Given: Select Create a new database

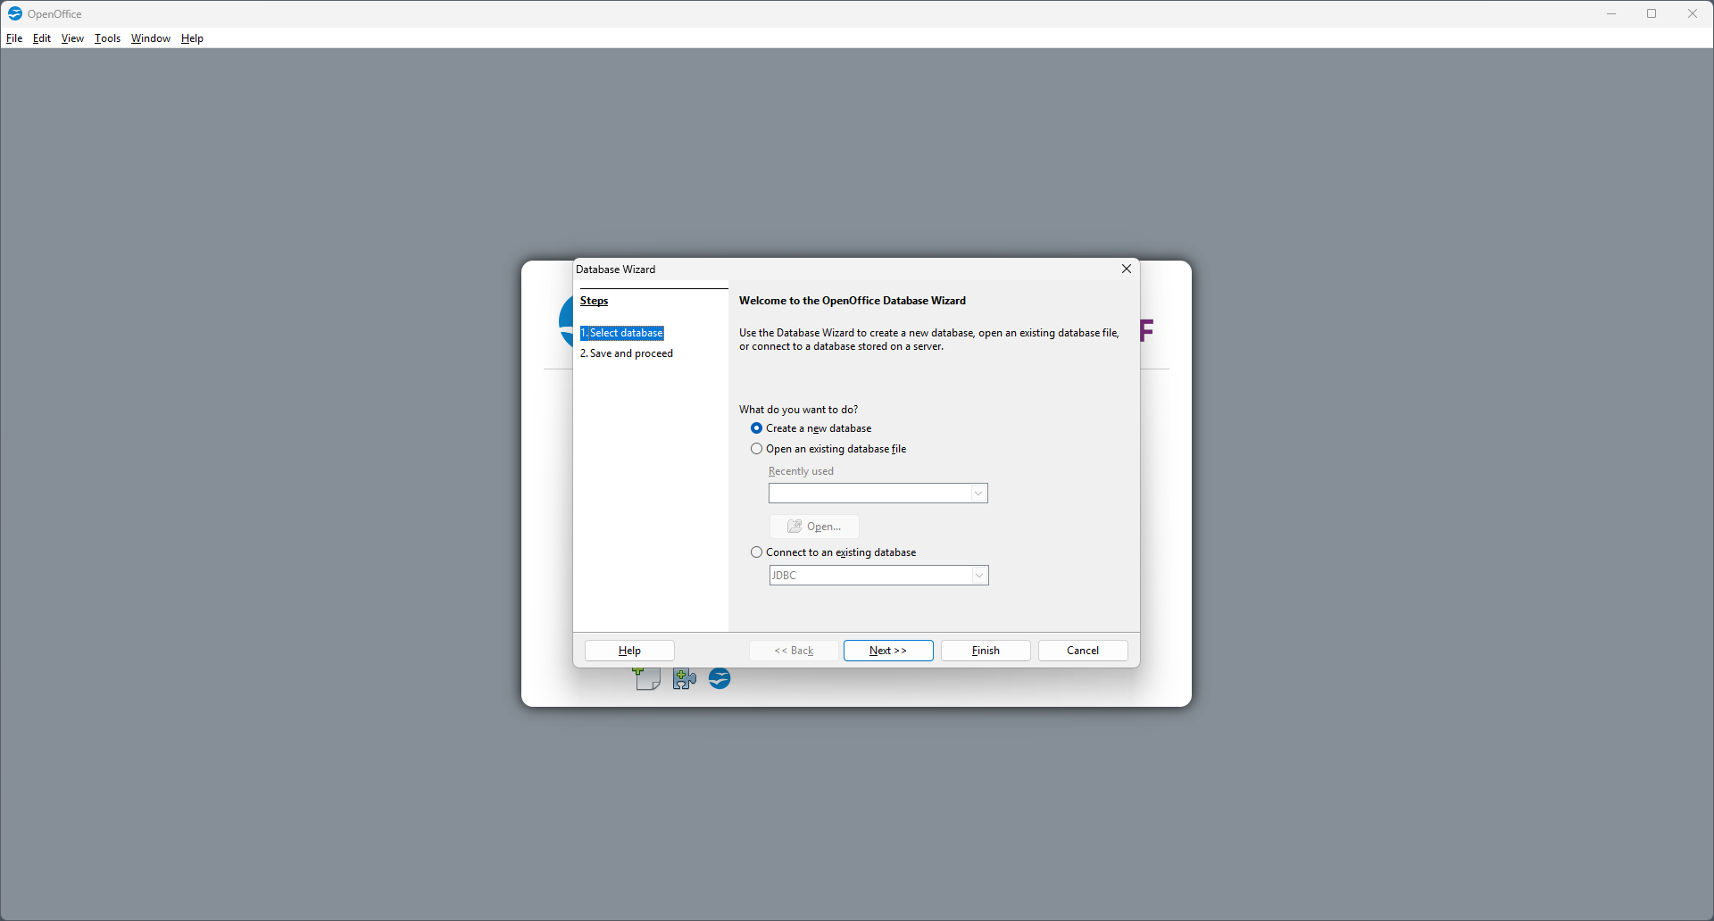Looking at the screenshot, I should coord(756,428).
